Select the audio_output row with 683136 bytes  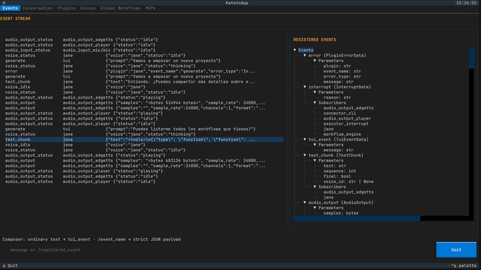pos(144,160)
